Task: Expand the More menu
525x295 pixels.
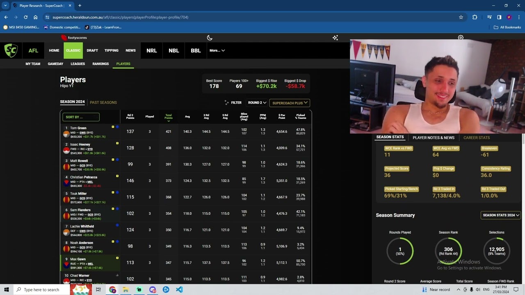Action: (x=217, y=50)
